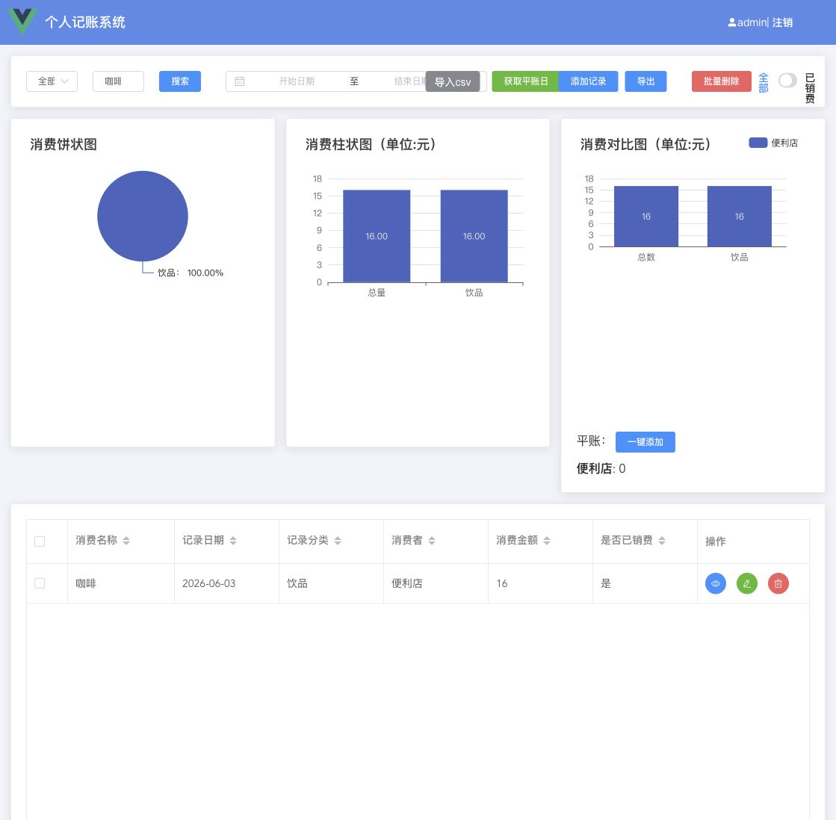
Task: Delete the 咖啡 record with trash icon
Action: [778, 583]
